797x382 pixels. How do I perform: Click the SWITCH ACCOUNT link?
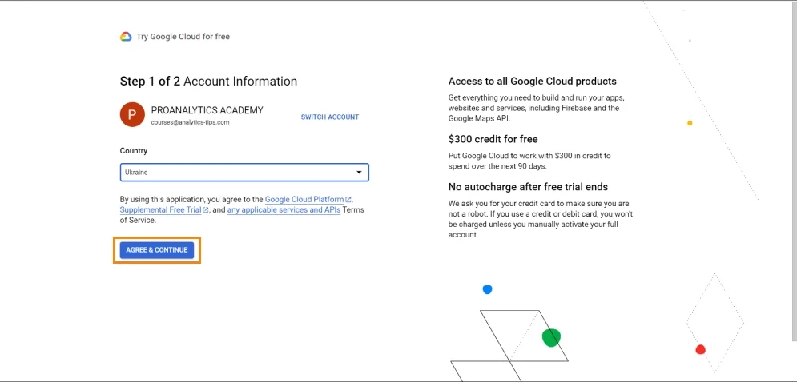(330, 117)
